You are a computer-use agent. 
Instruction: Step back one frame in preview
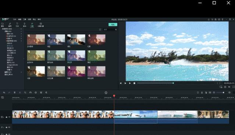(121, 83)
